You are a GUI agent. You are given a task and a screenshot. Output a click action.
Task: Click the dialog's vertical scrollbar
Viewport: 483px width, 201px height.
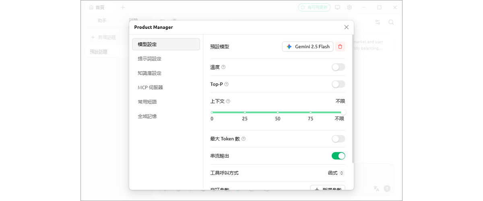tap(353, 100)
